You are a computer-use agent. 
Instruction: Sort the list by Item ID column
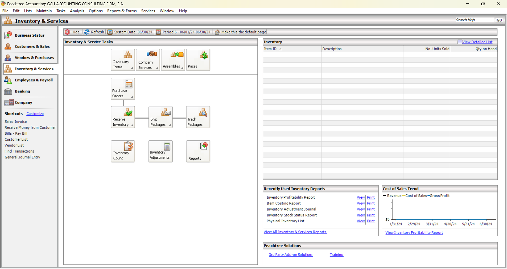point(292,49)
